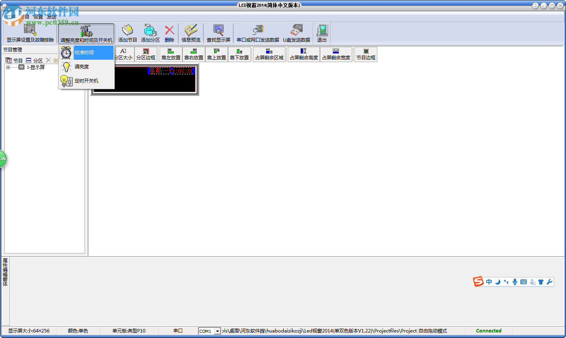Click the green 36 badge at left edge
The width and height of the screenshot is (566, 338).
pos(3,159)
